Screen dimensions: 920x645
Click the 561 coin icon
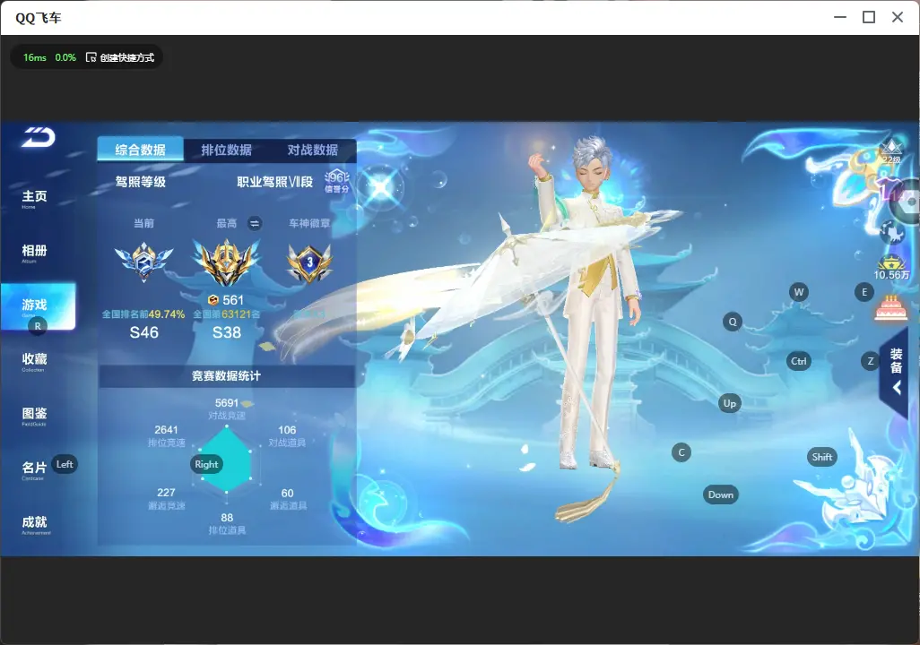(213, 300)
